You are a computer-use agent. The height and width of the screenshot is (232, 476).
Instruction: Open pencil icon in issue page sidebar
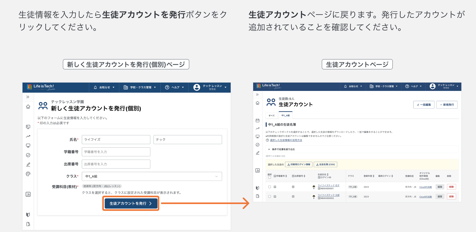click(28, 165)
